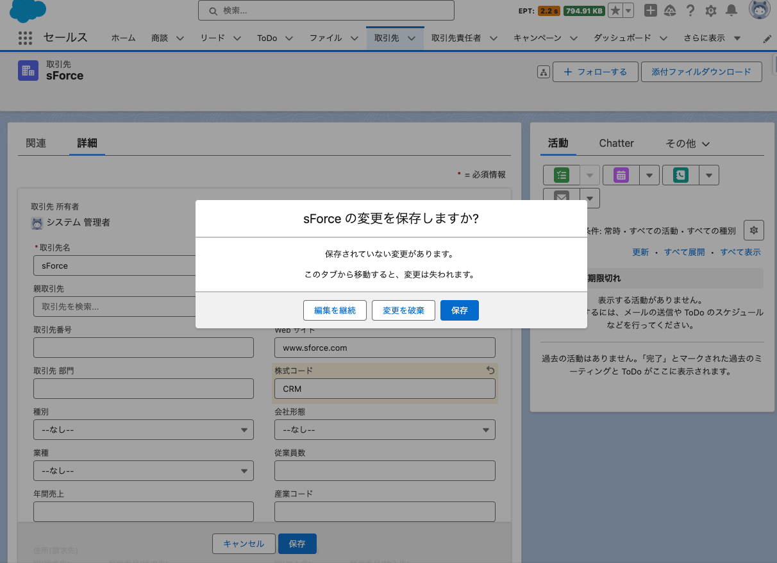View the account hierarchy icon

pos(543,72)
